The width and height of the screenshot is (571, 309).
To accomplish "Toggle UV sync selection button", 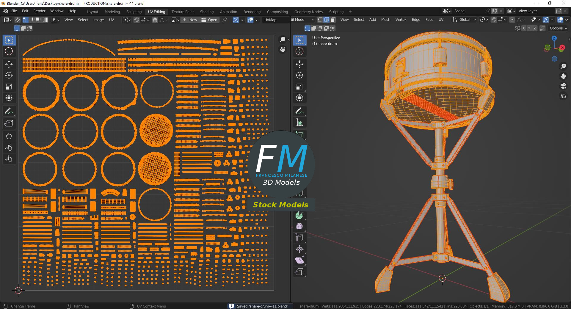I will pos(18,20).
